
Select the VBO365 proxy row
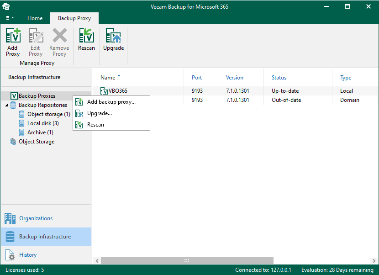(234, 91)
